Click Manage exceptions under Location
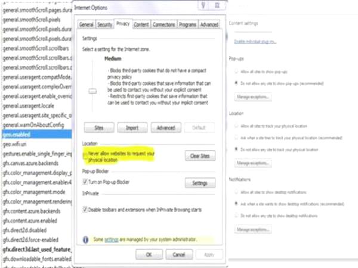 pyautogui.click(x=253, y=163)
